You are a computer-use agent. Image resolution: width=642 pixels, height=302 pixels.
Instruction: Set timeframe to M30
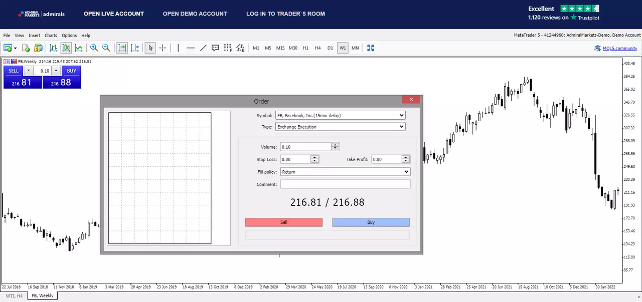pos(293,48)
